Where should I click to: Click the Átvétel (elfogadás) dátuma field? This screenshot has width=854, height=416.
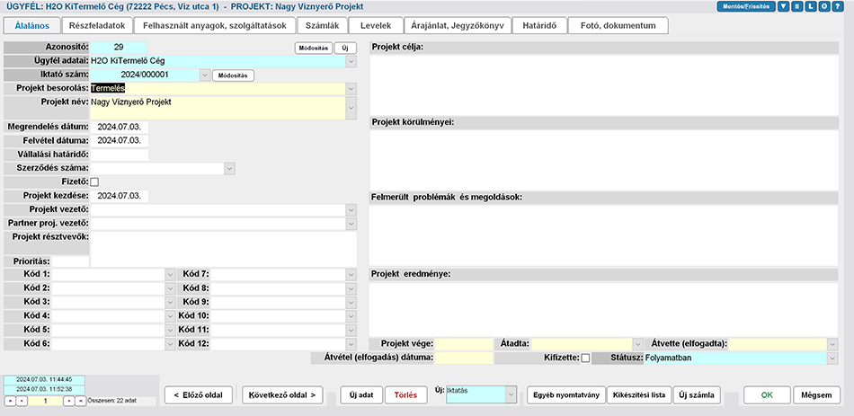(x=464, y=358)
